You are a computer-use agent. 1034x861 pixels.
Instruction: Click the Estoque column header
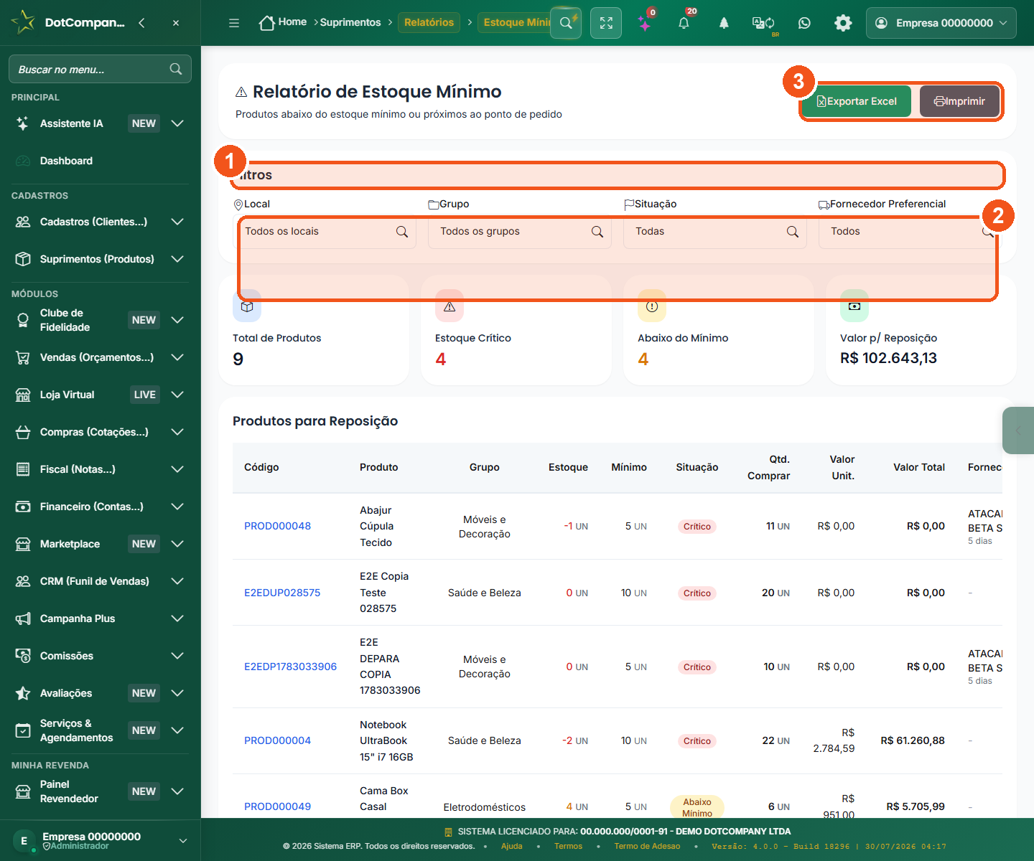(x=568, y=467)
